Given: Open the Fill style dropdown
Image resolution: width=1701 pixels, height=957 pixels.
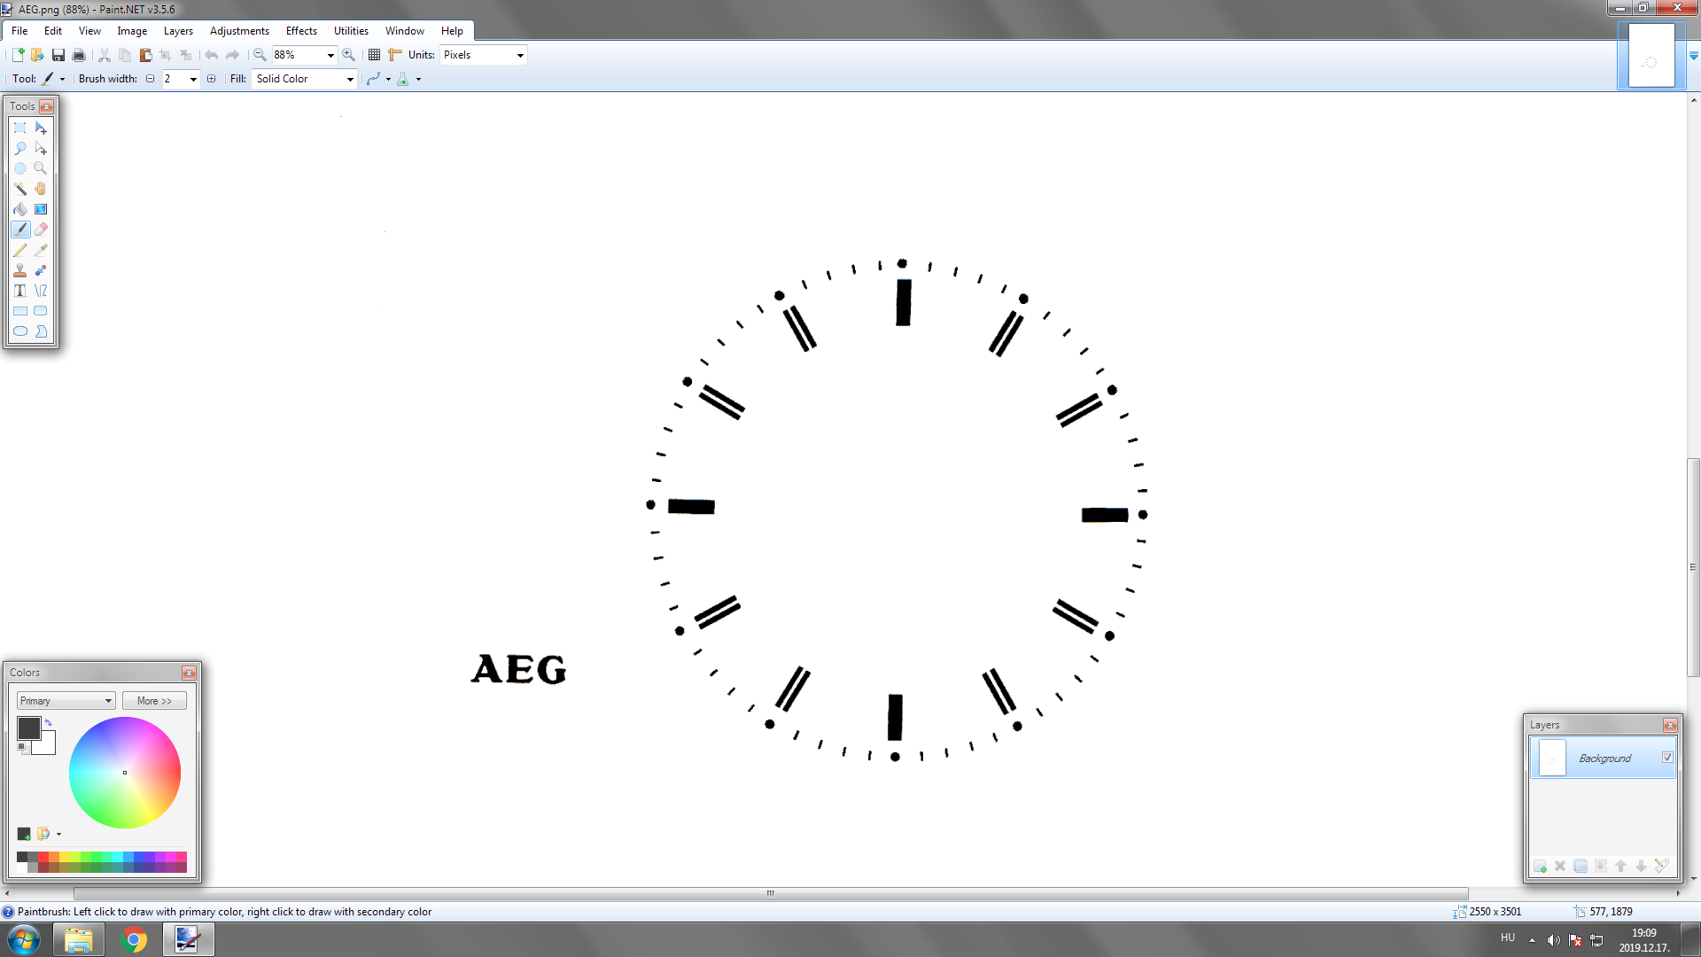Looking at the screenshot, I should tap(350, 79).
